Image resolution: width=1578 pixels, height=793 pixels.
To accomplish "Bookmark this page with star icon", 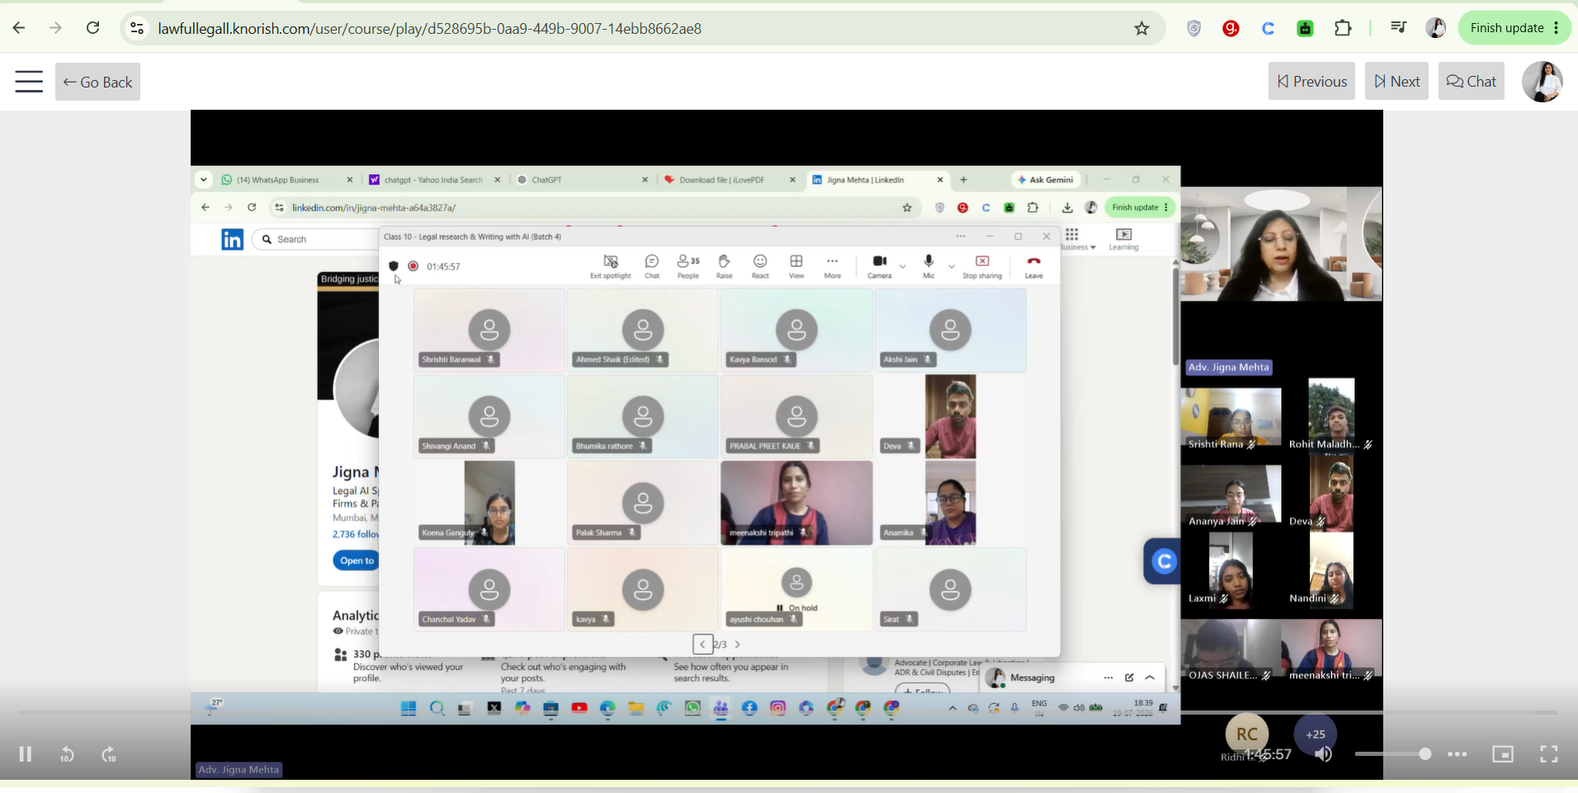I will tap(1142, 29).
